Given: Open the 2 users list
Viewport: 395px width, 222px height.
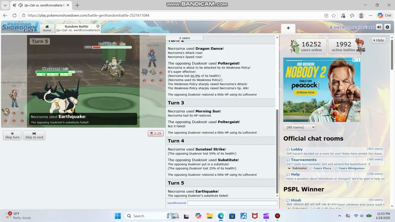Looking at the screenshot, I should 184,38.
